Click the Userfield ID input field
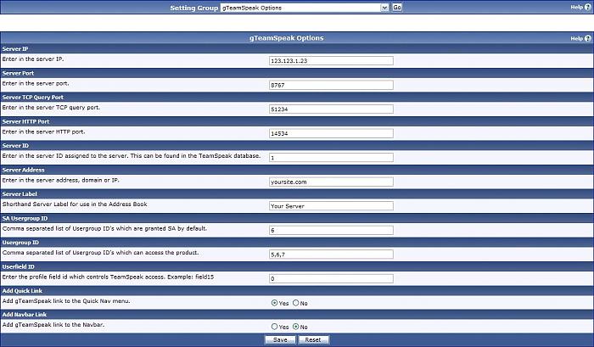Viewport: 594px width, 347px height. tap(330, 278)
